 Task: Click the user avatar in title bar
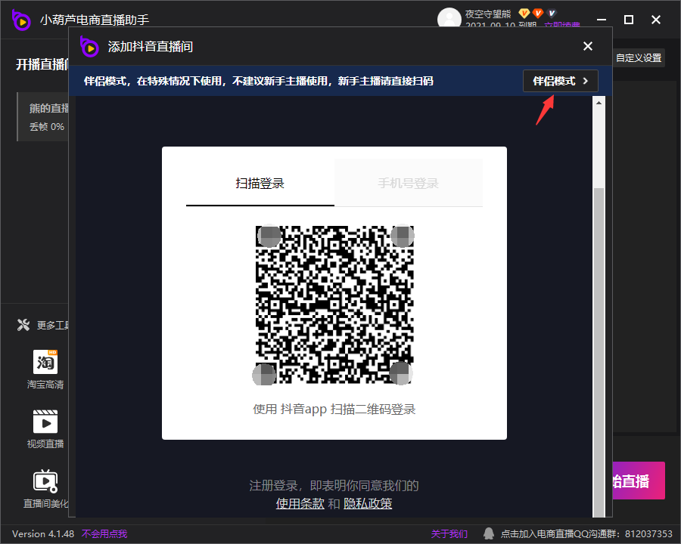click(449, 19)
